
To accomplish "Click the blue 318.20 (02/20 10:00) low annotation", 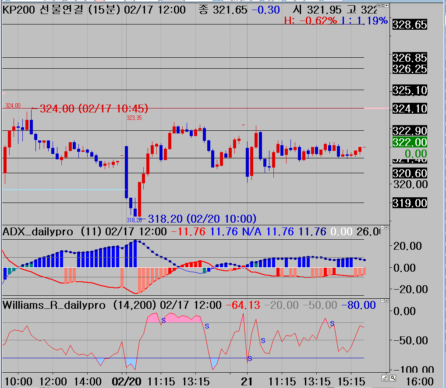I will tap(202, 219).
